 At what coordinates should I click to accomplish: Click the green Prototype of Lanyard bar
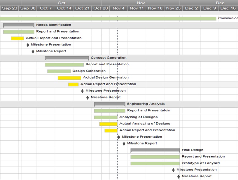155,163
